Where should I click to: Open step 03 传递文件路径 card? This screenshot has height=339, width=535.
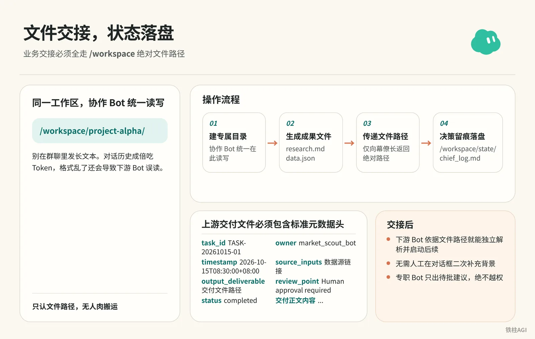(x=388, y=143)
